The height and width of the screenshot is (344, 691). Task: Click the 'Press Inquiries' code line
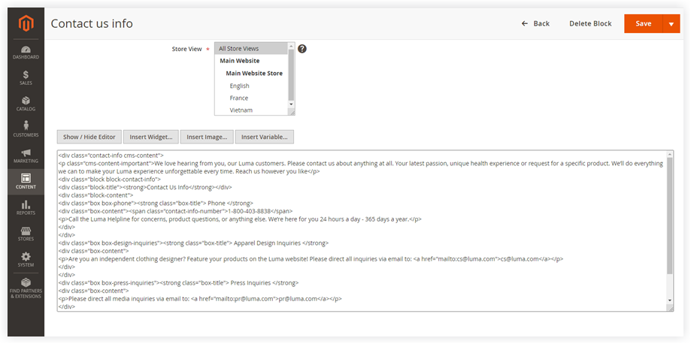tap(178, 282)
